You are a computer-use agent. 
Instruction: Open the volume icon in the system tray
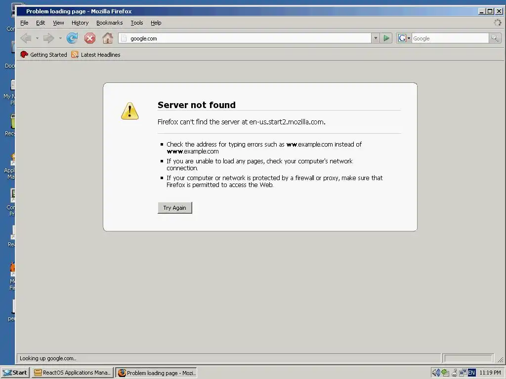[x=436, y=373]
